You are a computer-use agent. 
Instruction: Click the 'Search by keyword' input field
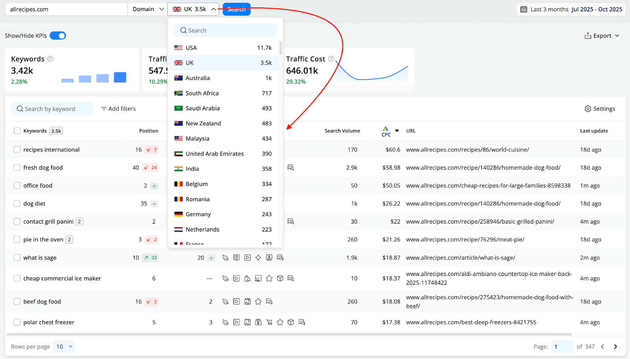click(x=52, y=109)
